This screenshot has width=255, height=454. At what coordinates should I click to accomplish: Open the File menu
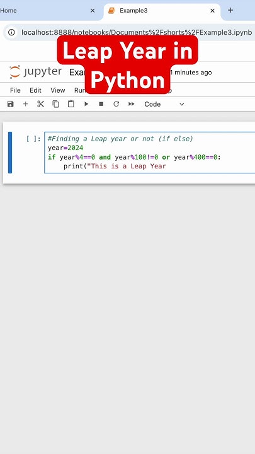(x=15, y=90)
